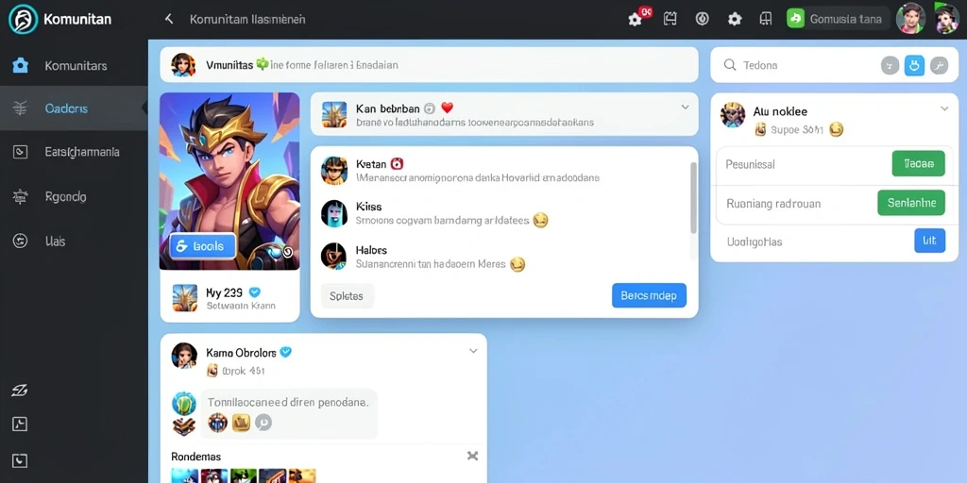Click the Eatsighamania sidebar icon
The height and width of the screenshot is (483, 967).
click(21, 152)
